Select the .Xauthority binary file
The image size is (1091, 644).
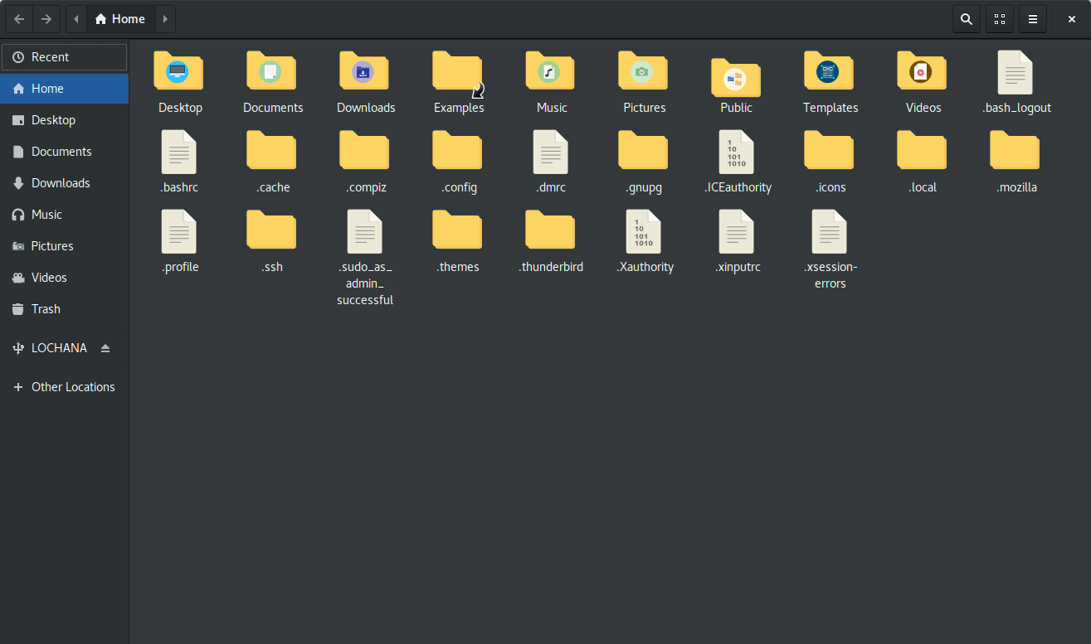point(643,231)
